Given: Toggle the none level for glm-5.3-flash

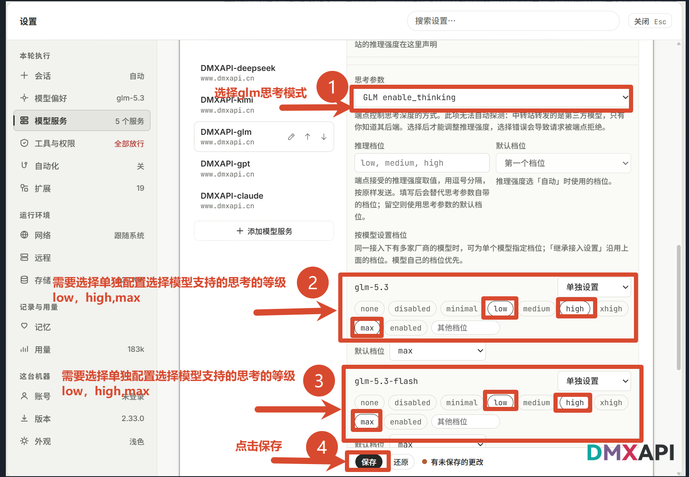Looking at the screenshot, I should tap(370, 403).
